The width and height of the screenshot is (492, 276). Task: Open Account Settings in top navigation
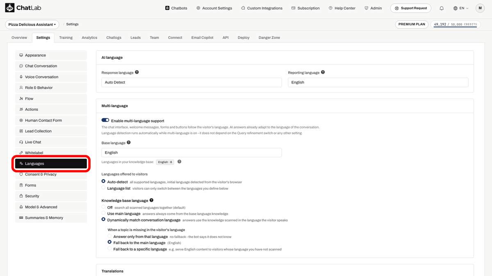point(214,8)
